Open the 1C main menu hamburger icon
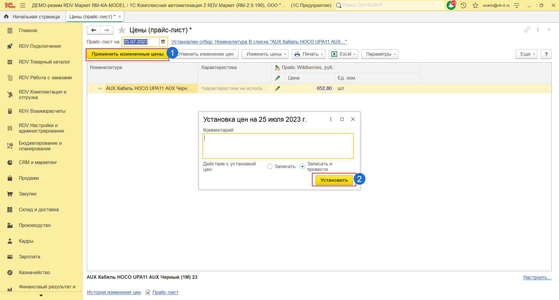Image resolution: width=559 pixels, height=300 pixels. tap(23, 5)
